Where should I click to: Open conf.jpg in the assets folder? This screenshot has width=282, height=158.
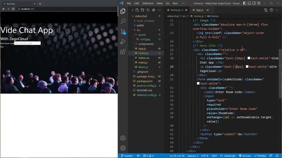pos(145,39)
